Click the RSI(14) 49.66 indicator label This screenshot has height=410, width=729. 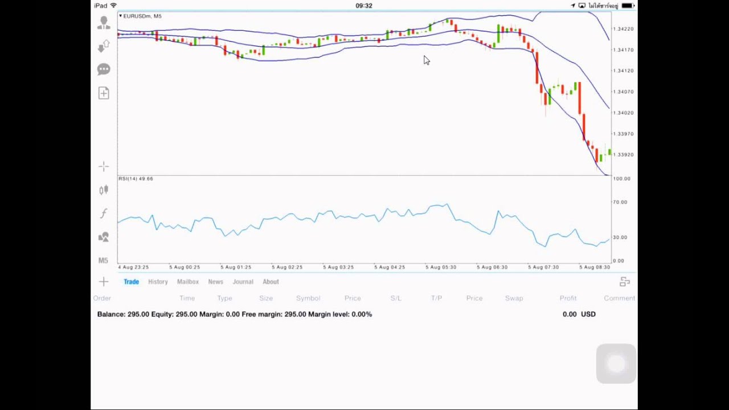click(x=136, y=179)
